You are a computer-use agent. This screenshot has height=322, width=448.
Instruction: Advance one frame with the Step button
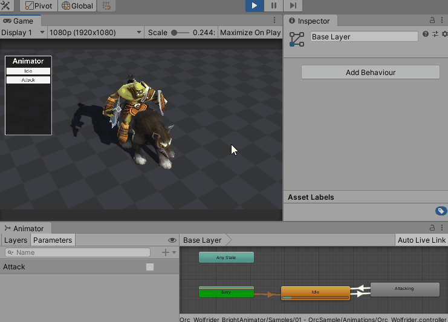293,5
